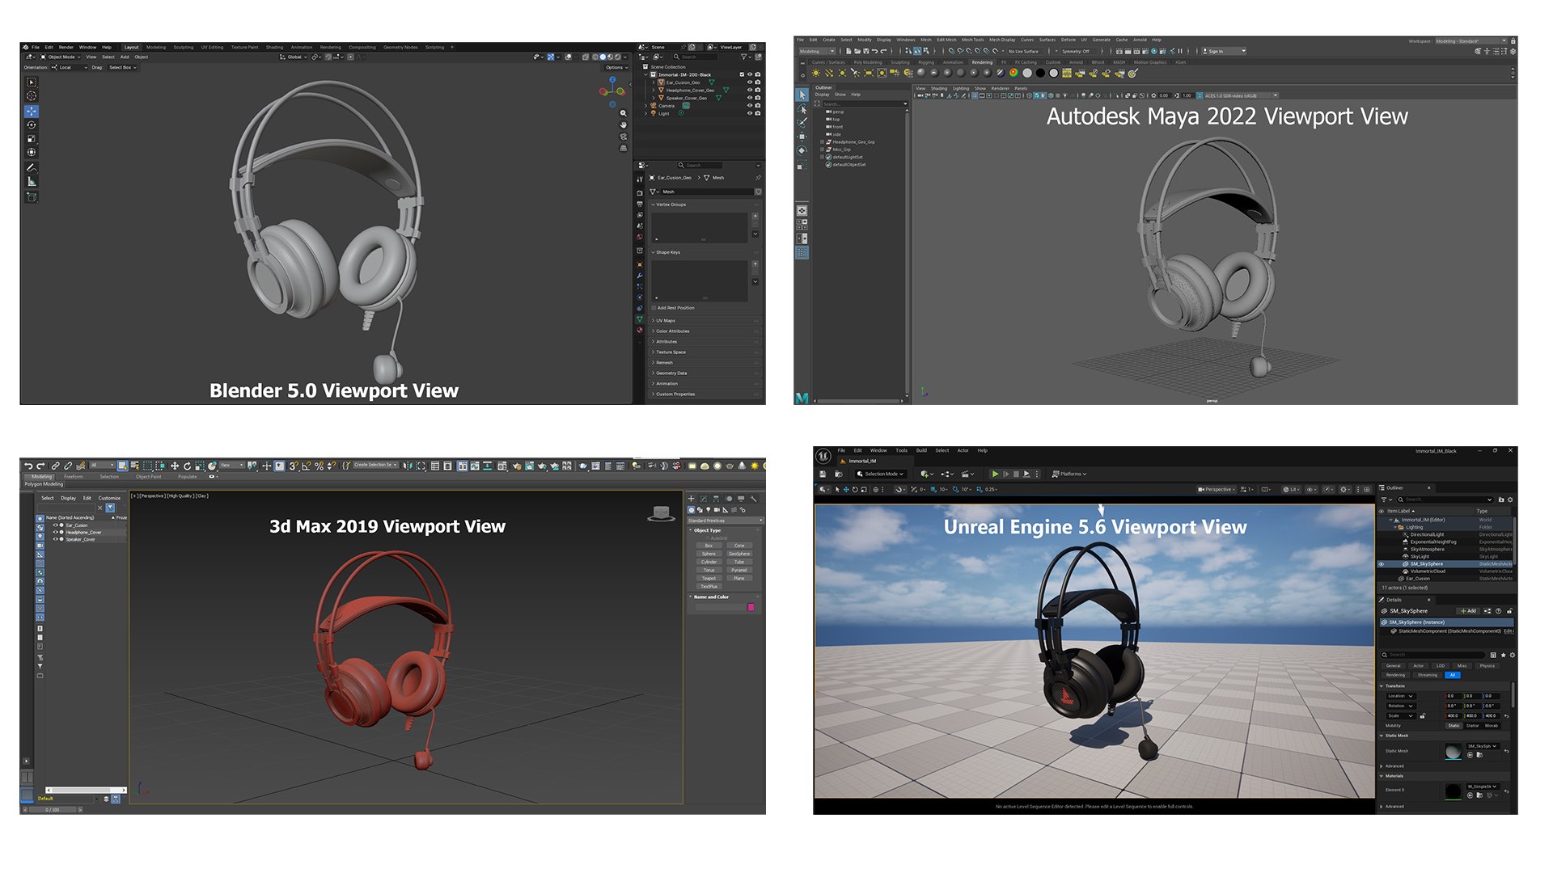The image size is (1553, 873).
Task: Click the 3ds Max Select and Rotate icon
Action: click(187, 466)
